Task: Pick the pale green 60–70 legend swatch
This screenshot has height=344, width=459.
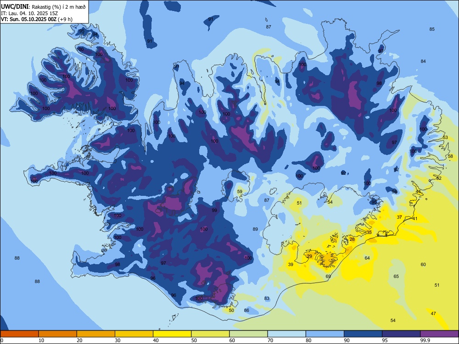Action: [x=248, y=334]
